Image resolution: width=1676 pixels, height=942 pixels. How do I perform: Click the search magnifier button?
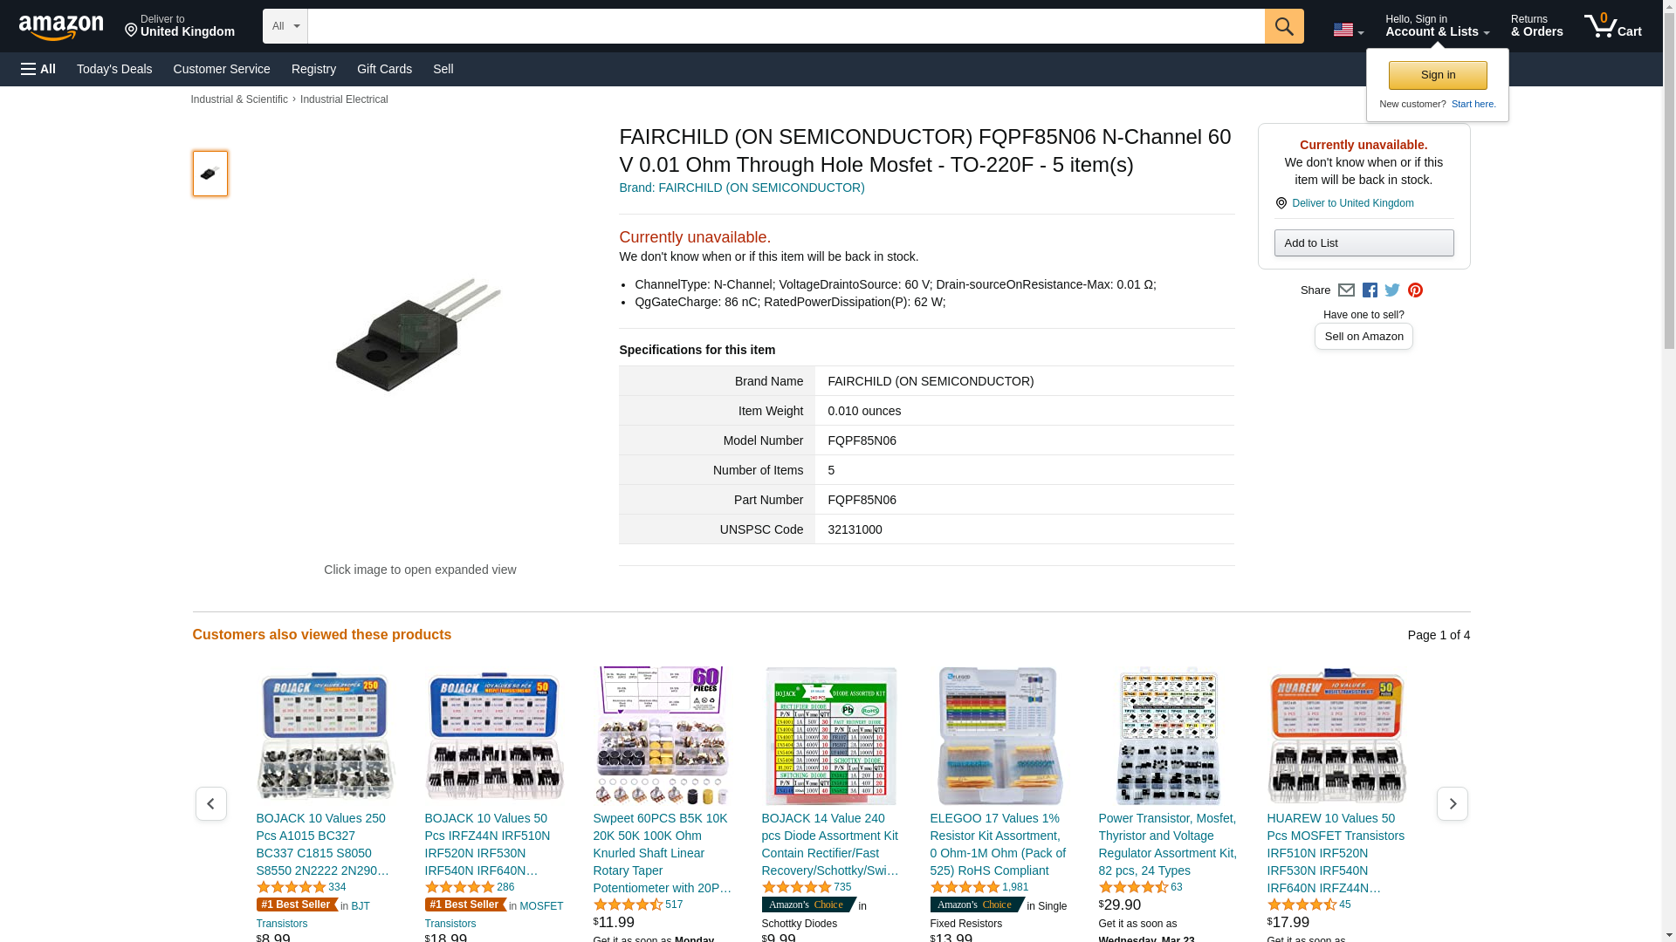point(1283,26)
